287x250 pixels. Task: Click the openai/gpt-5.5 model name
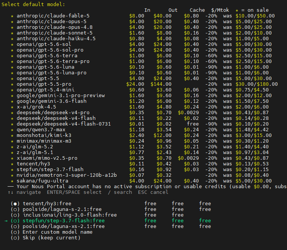[38, 79]
